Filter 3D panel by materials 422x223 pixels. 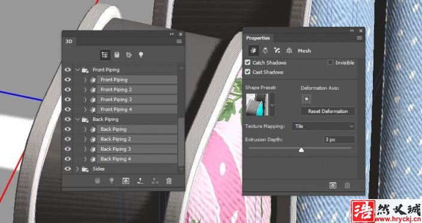tap(129, 55)
